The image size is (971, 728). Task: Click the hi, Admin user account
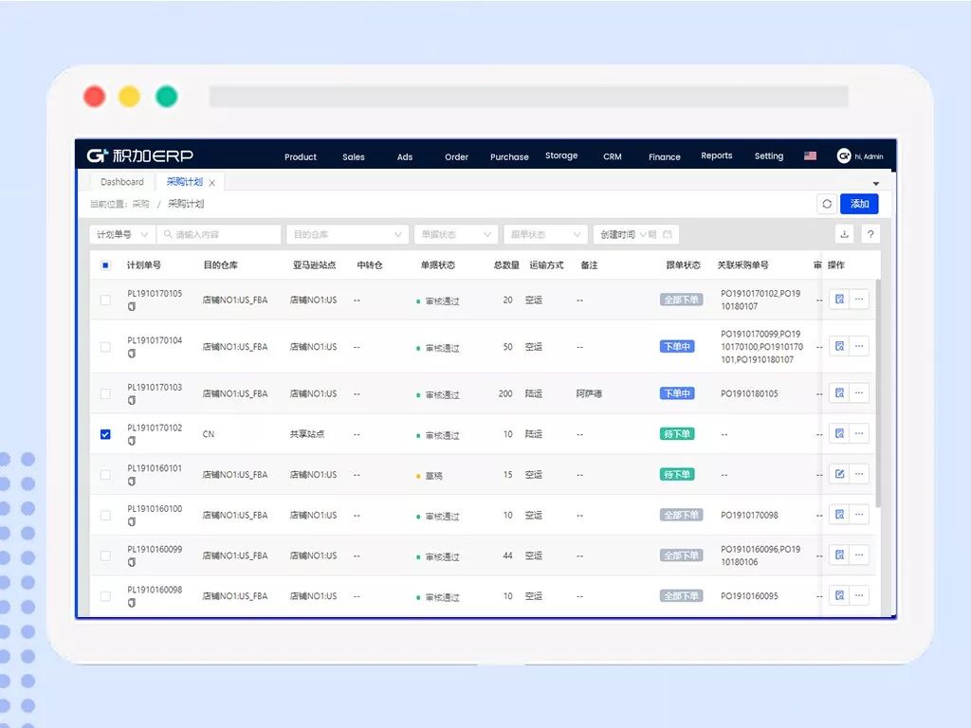click(x=860, y=156)
